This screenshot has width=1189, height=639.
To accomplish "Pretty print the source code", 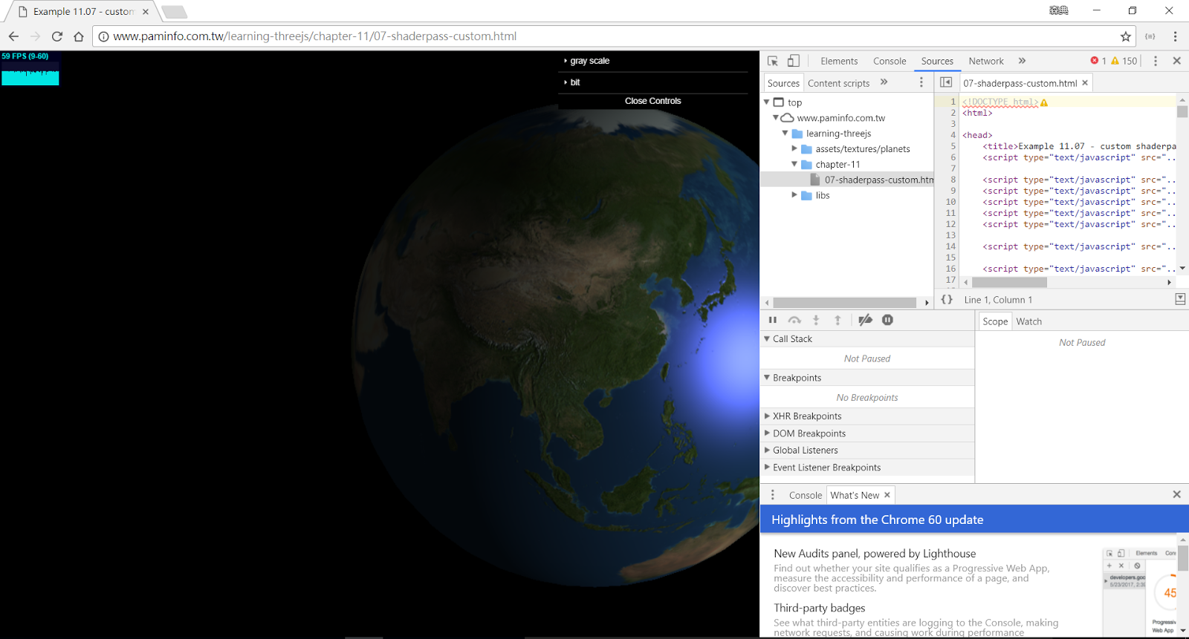I will (947, 300).
